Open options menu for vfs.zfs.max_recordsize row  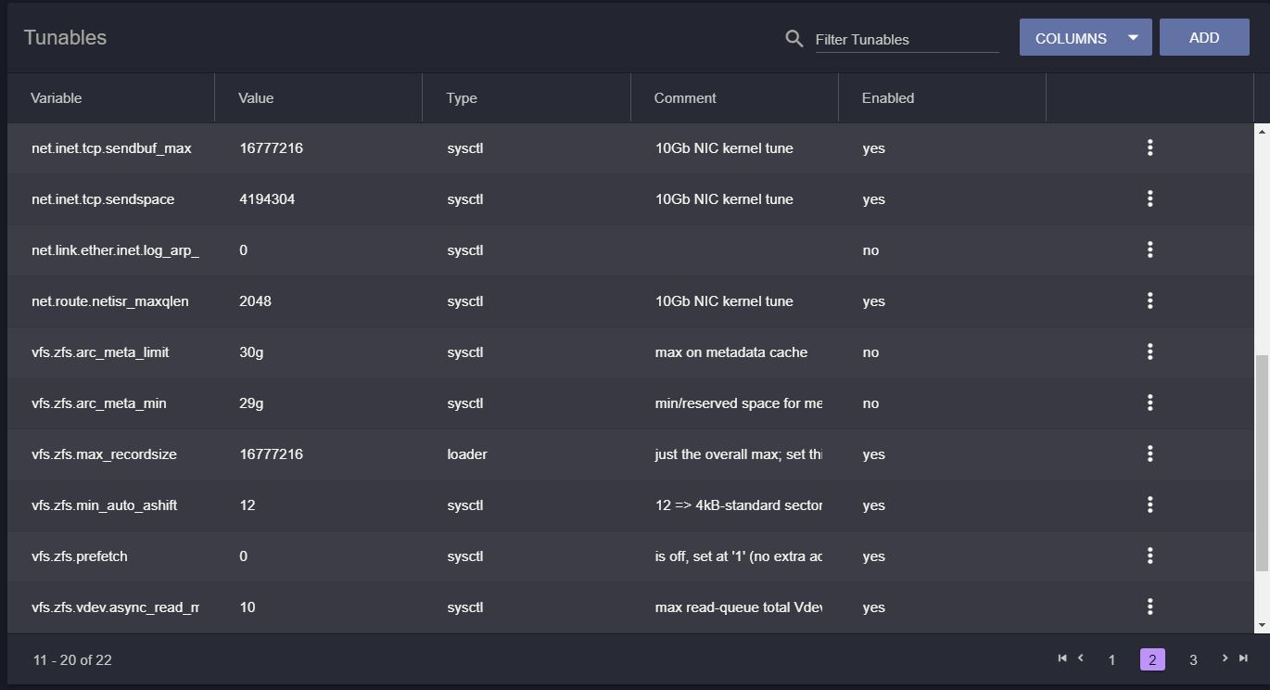1149,454
